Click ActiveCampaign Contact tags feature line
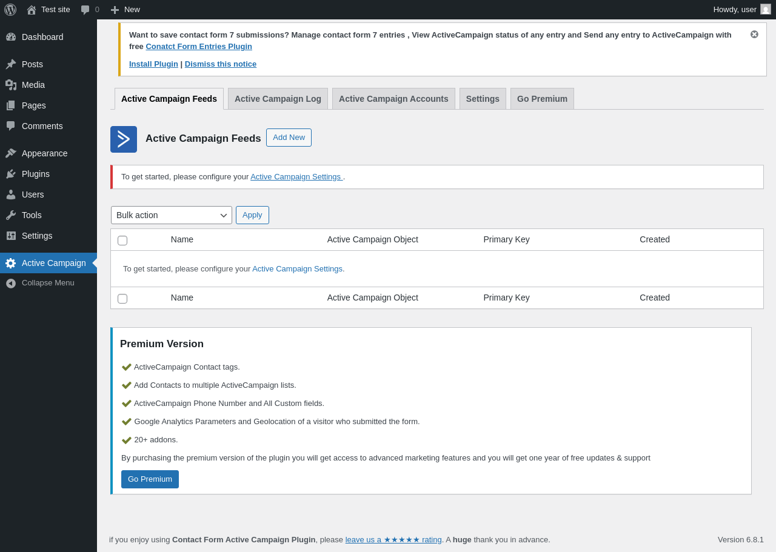776x552 pixels. tap(187, 367)
